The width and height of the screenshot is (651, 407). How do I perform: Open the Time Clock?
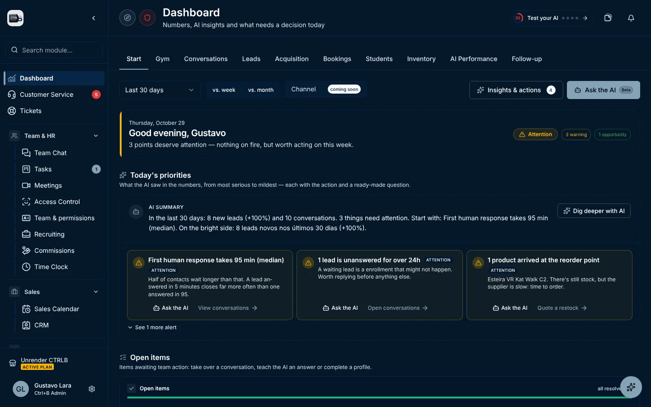coord(61,267)
